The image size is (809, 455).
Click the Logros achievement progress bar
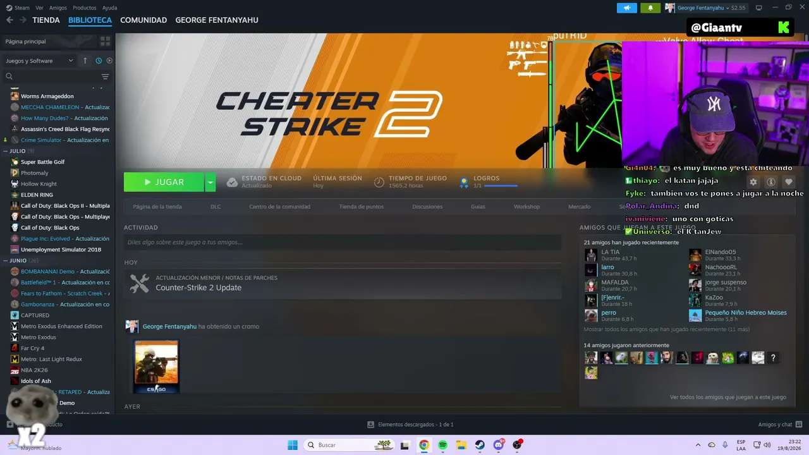tap(501, 186)
